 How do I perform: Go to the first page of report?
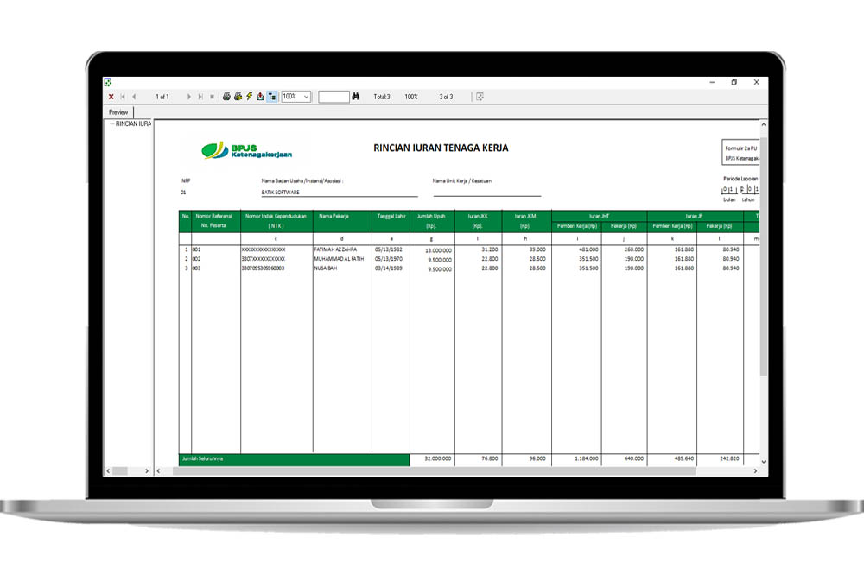[x=123, y=97]
